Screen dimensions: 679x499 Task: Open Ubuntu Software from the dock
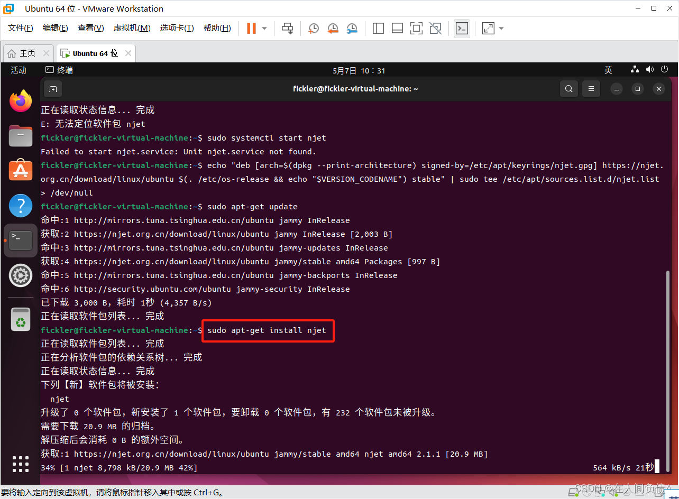21,170
